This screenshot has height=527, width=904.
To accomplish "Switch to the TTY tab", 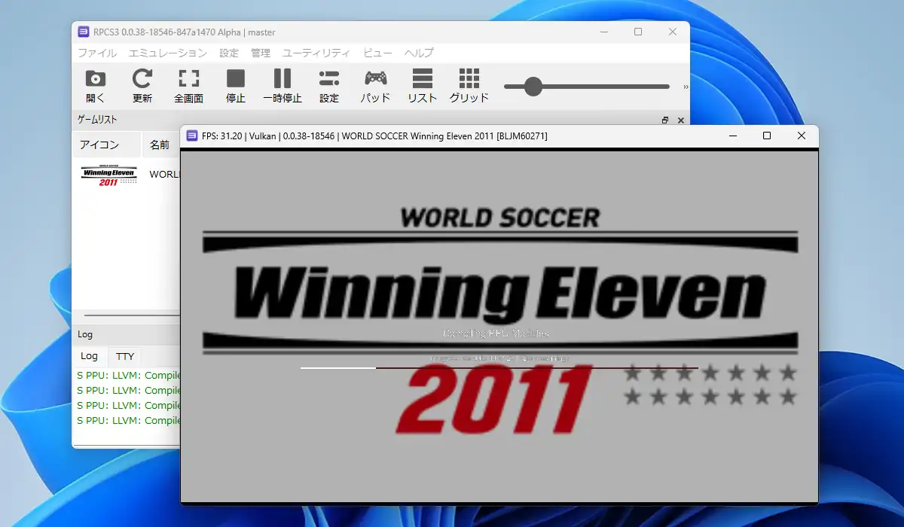I will coord(125,356).
